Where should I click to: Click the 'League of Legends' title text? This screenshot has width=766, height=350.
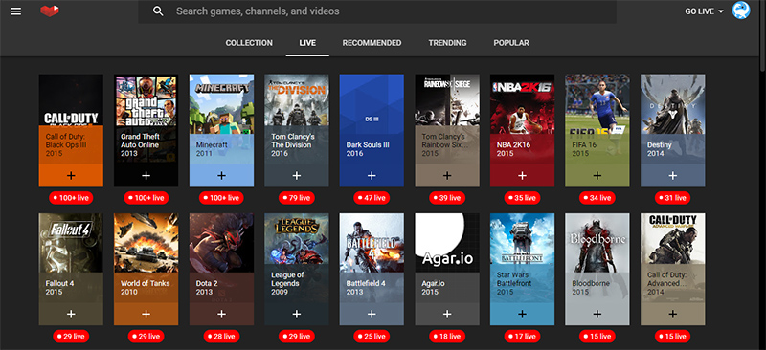pos(287,278)
